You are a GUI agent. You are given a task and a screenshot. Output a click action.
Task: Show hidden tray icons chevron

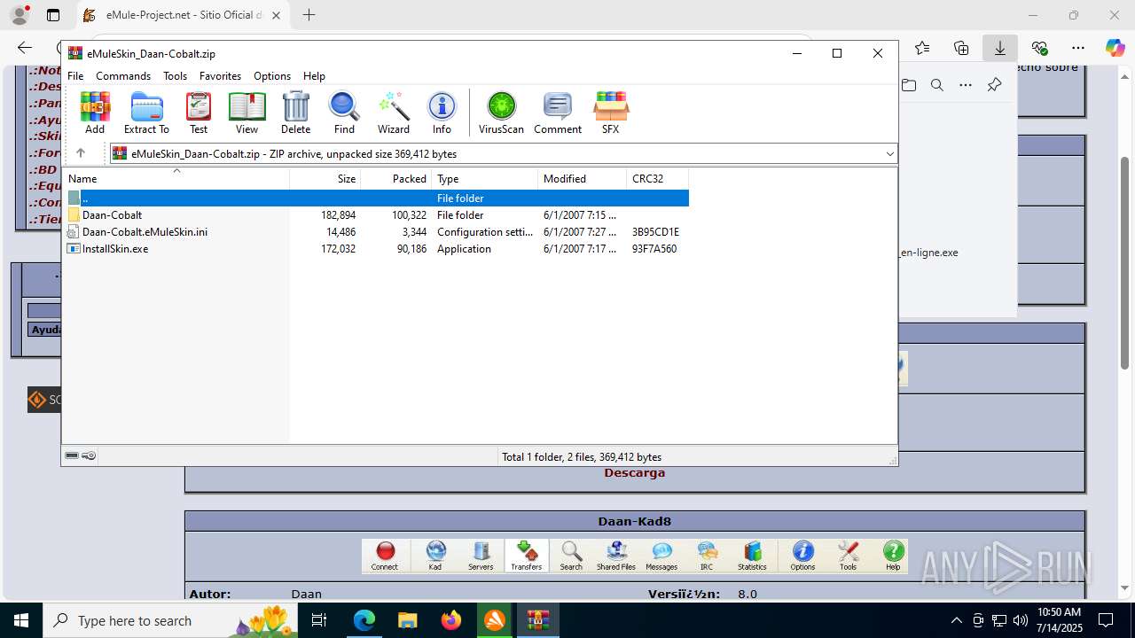coord(956,620)
